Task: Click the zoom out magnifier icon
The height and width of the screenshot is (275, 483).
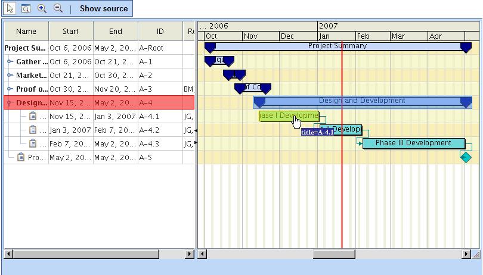Action: click(x=58, y=8)
